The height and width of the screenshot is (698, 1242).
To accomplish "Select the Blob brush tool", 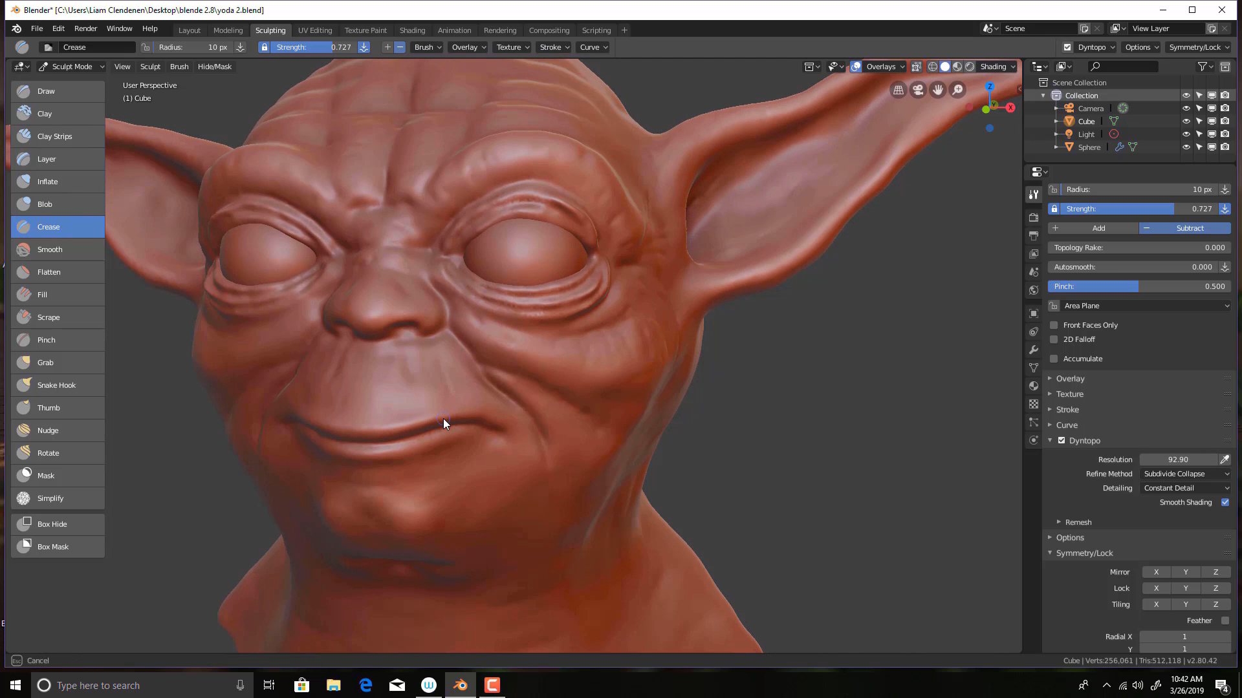I will point(58,204).
